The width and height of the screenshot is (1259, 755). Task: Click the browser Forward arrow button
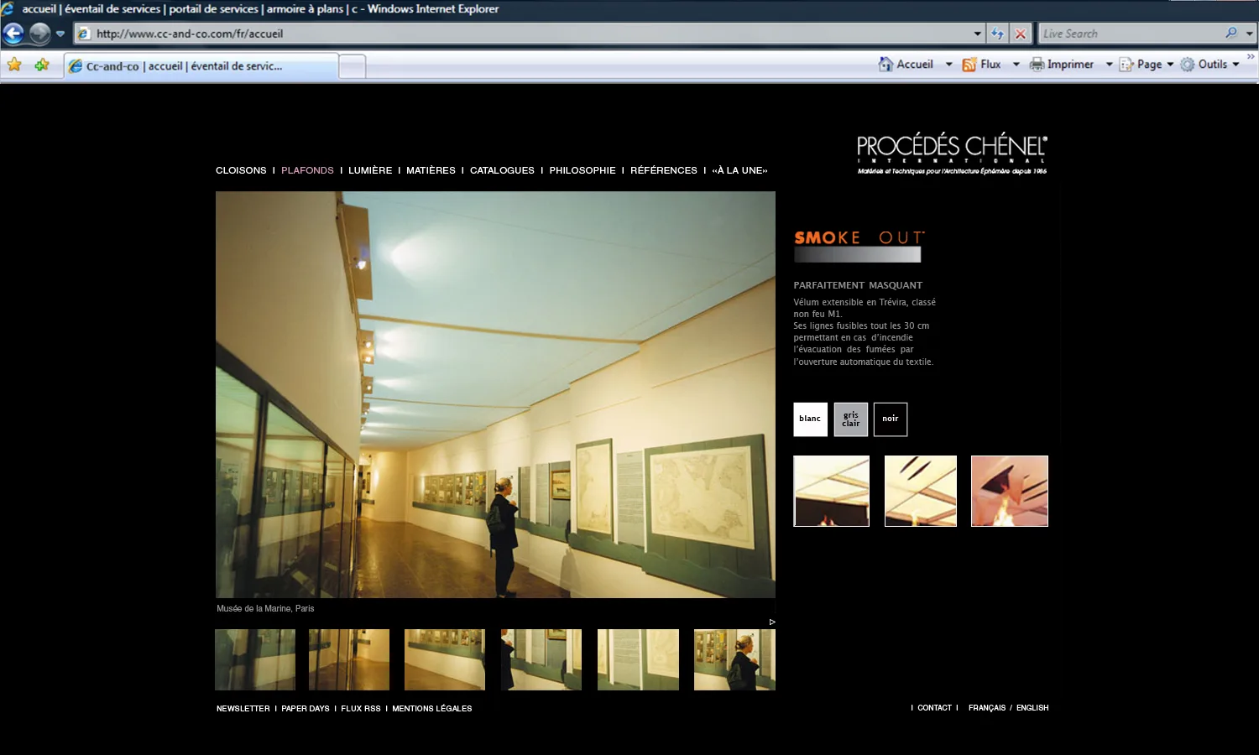point(39,34)
